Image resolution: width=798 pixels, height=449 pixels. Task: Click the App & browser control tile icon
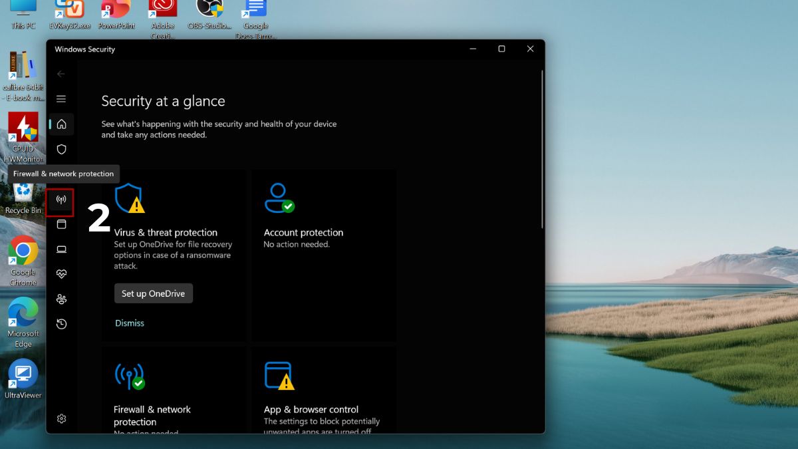[279, 376]
